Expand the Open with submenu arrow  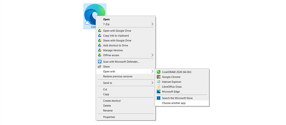pos(152,71)
